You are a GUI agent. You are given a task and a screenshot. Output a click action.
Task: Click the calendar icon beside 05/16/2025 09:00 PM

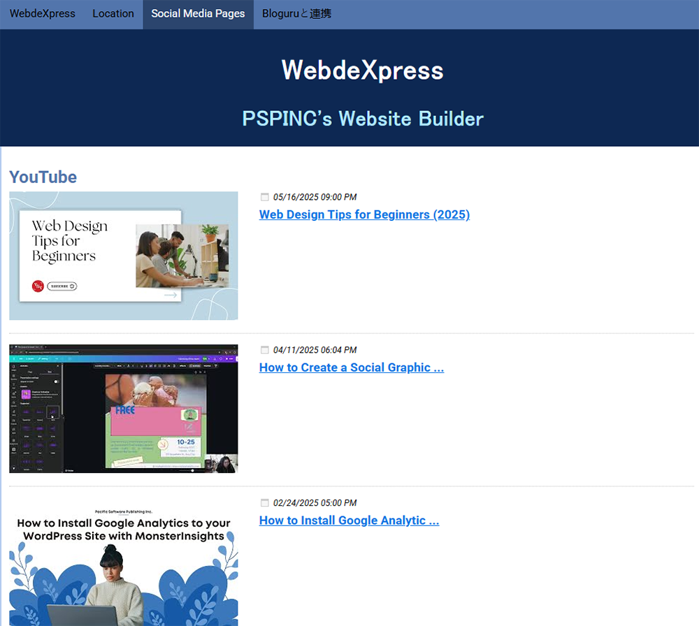pos(264,197)
